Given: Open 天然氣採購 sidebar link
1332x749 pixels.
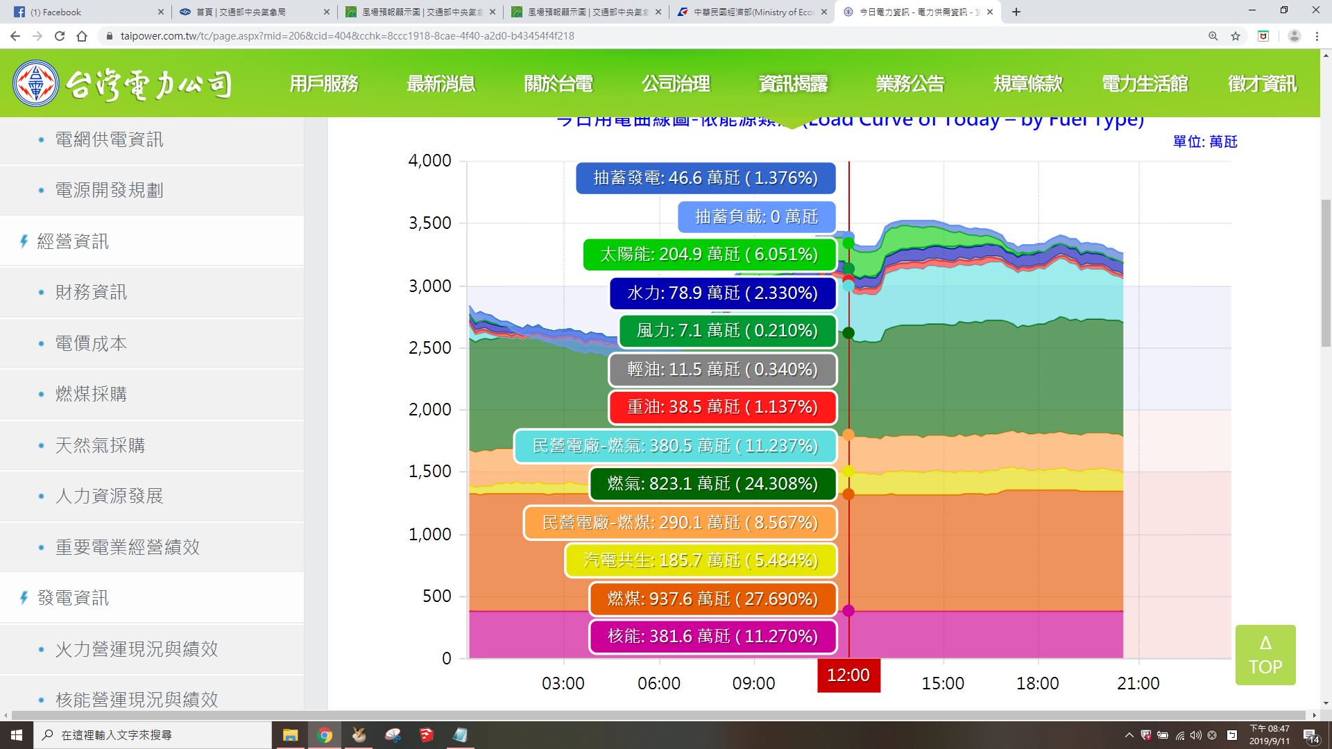Looking at the screenshot, I should (100, 445).
